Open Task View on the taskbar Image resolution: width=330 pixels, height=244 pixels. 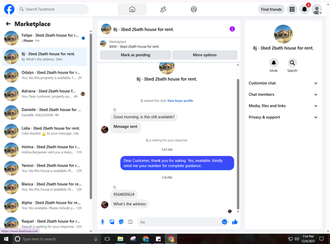(x=107, y=239)
